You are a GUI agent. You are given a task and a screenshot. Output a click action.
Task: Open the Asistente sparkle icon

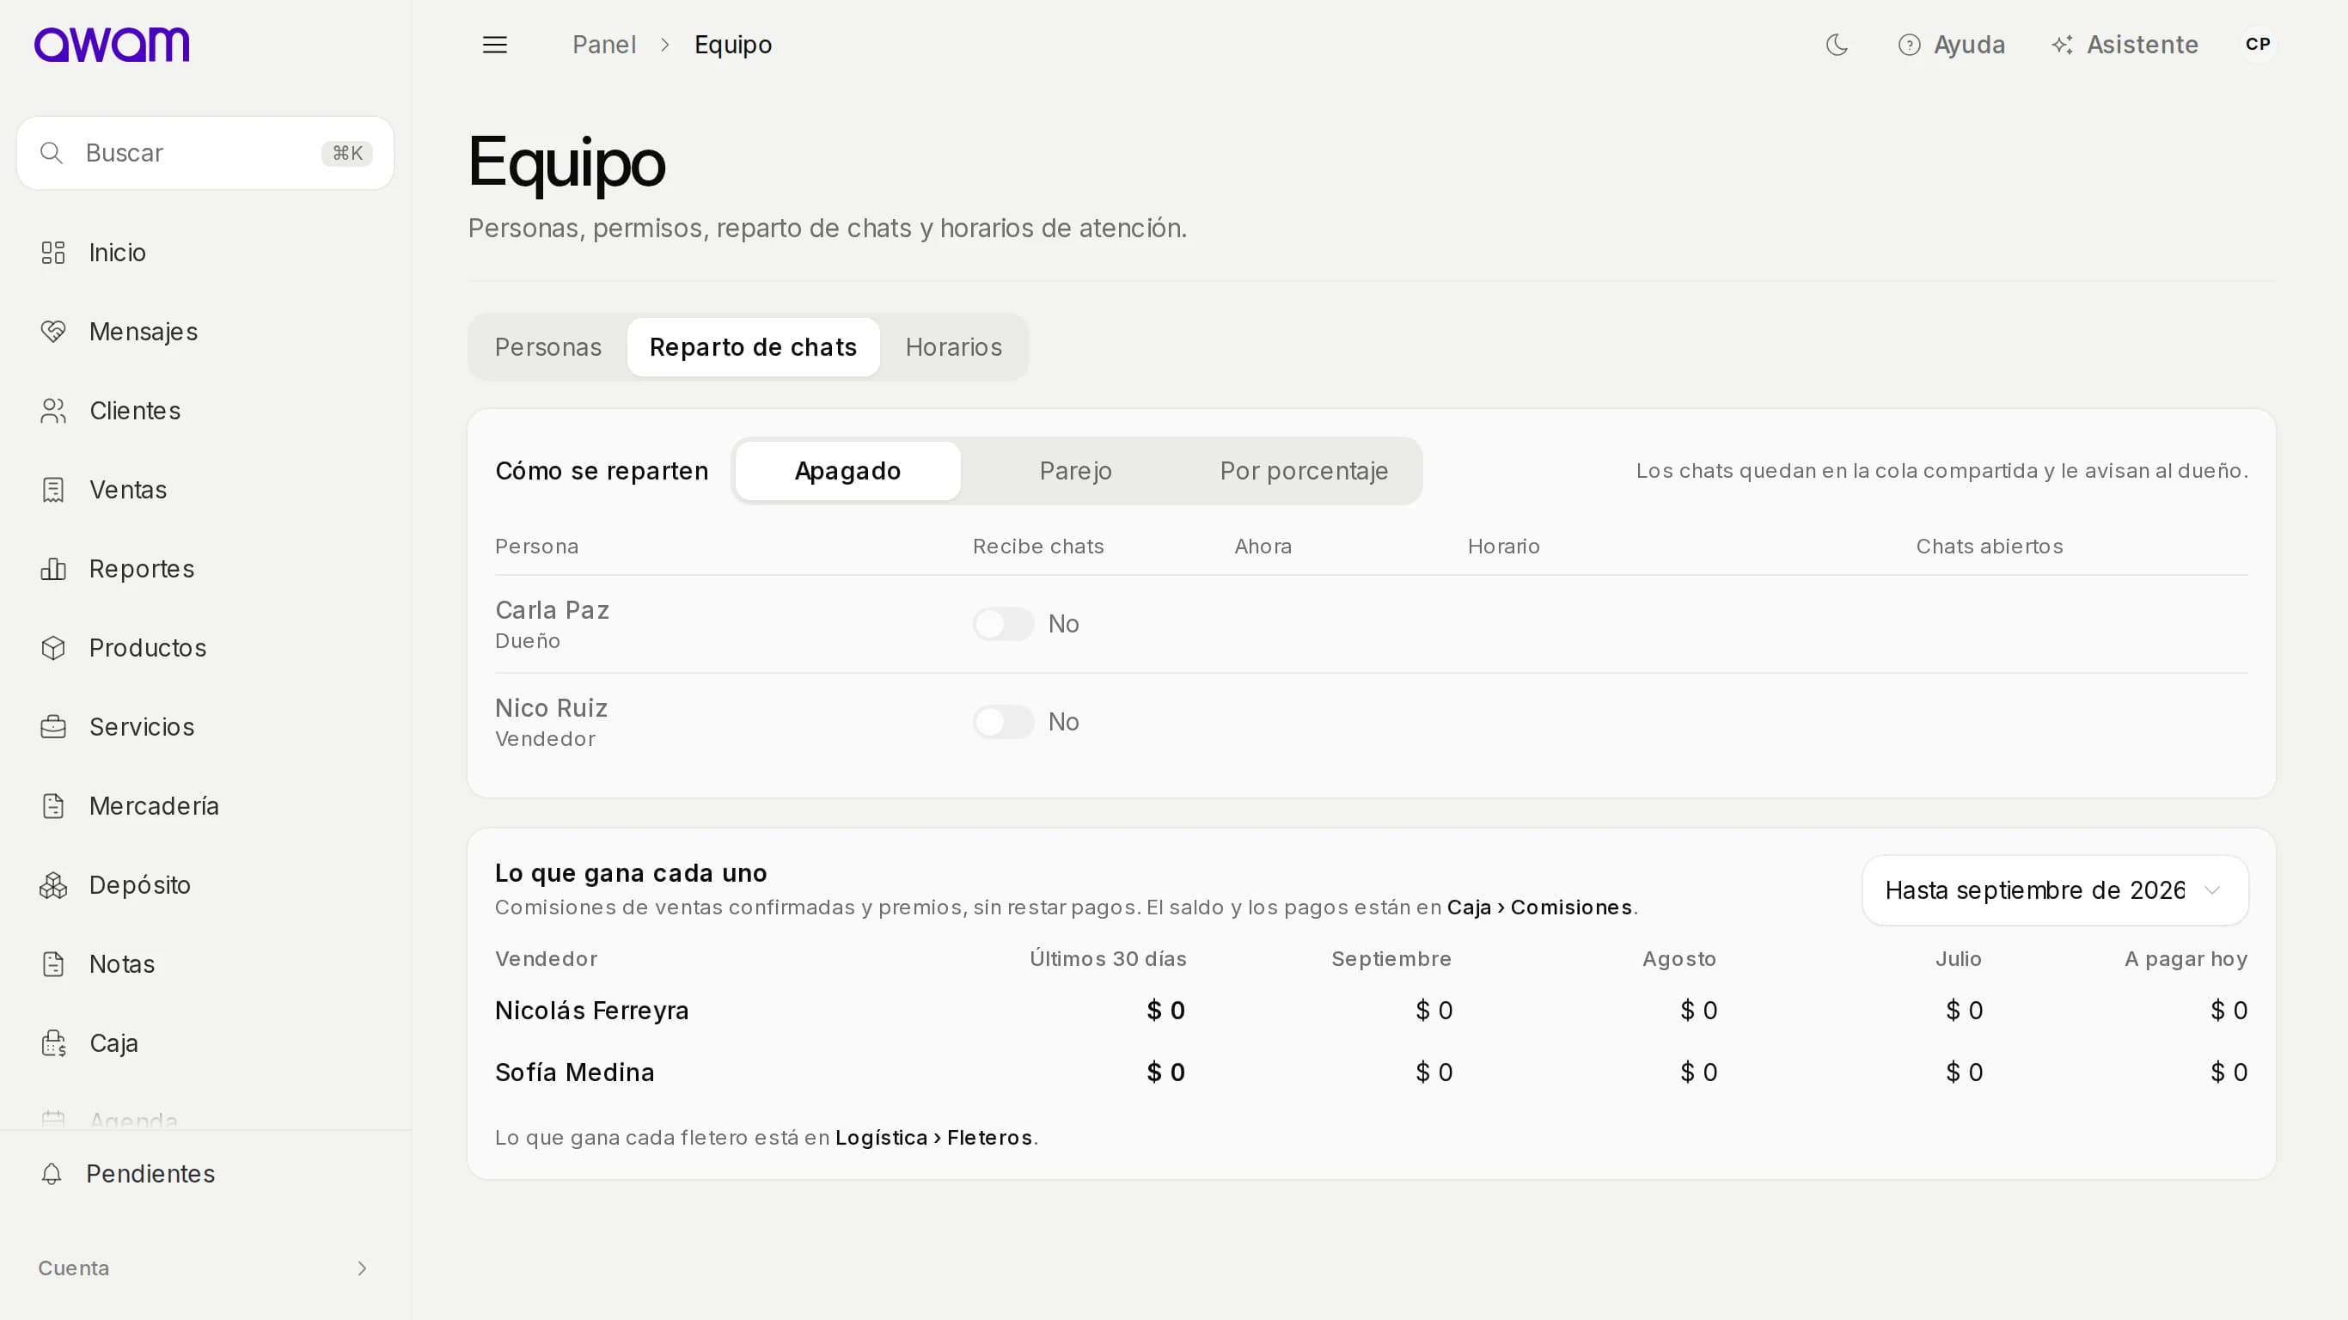point(2062,45)
